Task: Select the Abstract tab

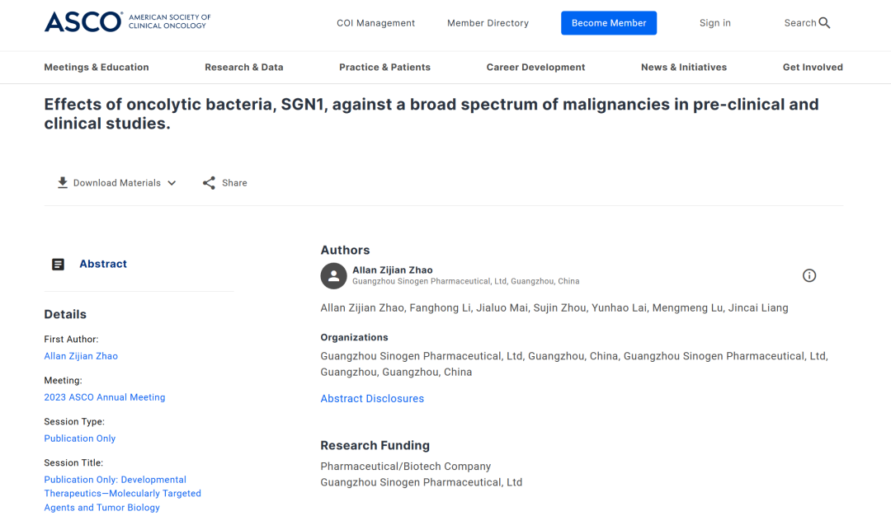Action: [103, 265]
